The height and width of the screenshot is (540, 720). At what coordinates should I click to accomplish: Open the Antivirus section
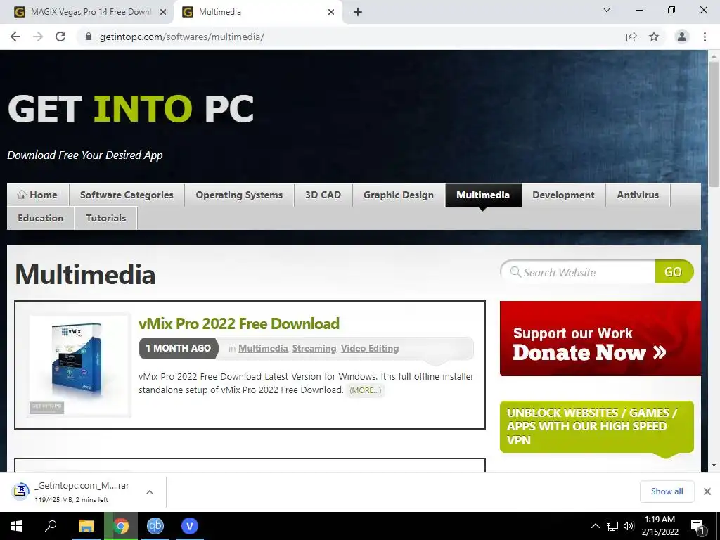638,195
